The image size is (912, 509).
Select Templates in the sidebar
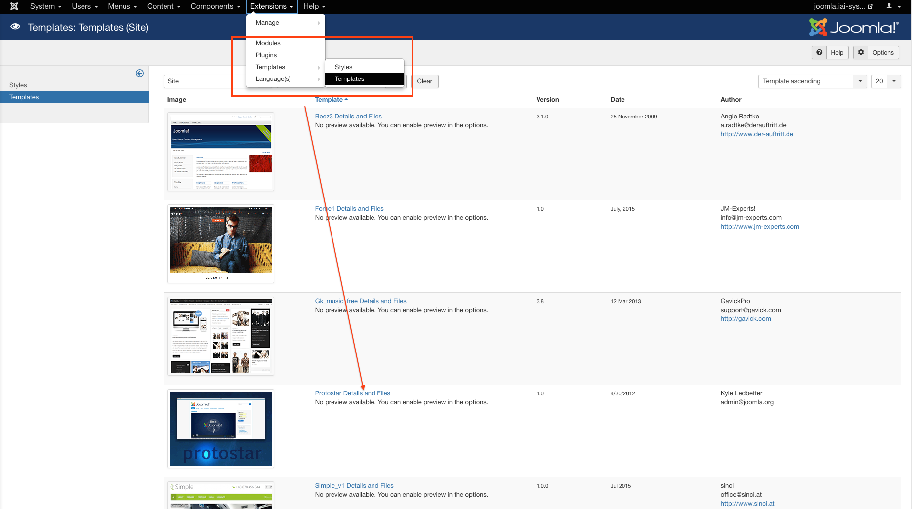(x=74, y=97)
